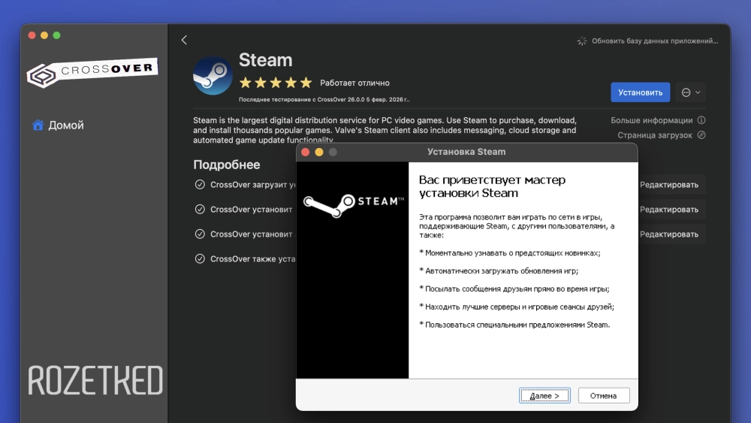Click the icon beside Страница загрузок

(x=701, y=135)
